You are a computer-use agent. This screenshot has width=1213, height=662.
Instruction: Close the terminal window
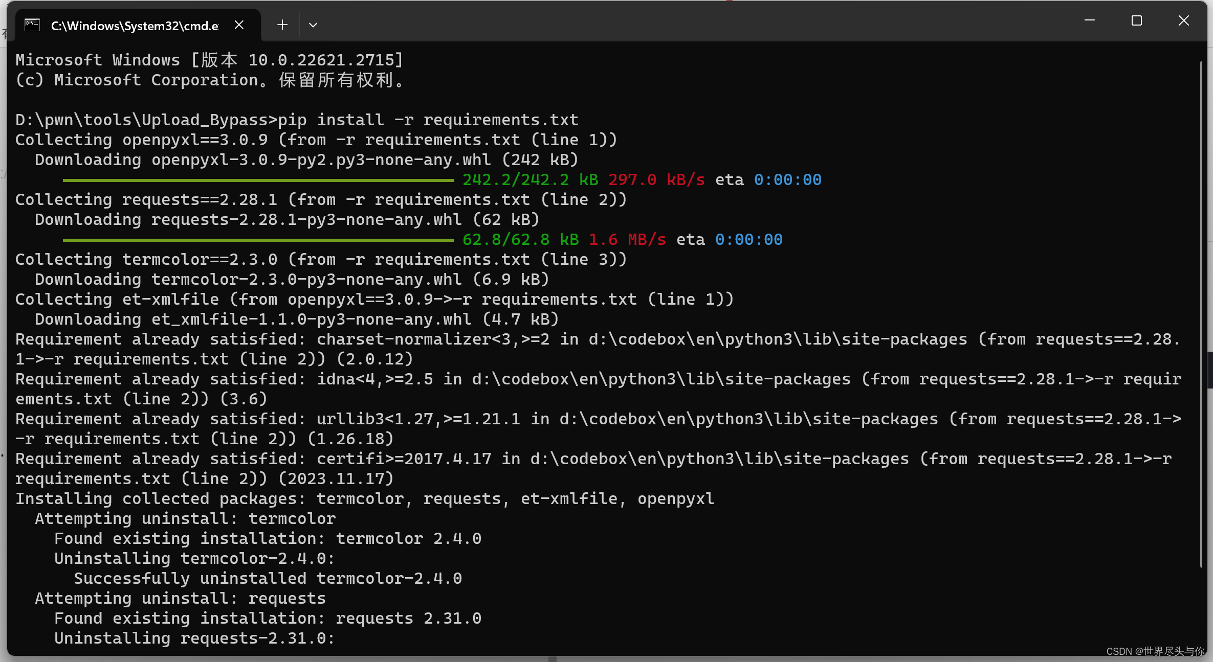1183,21
